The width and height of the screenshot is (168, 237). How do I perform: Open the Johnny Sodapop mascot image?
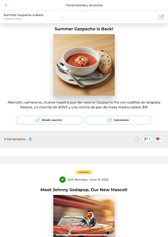[x=84, y=216]
